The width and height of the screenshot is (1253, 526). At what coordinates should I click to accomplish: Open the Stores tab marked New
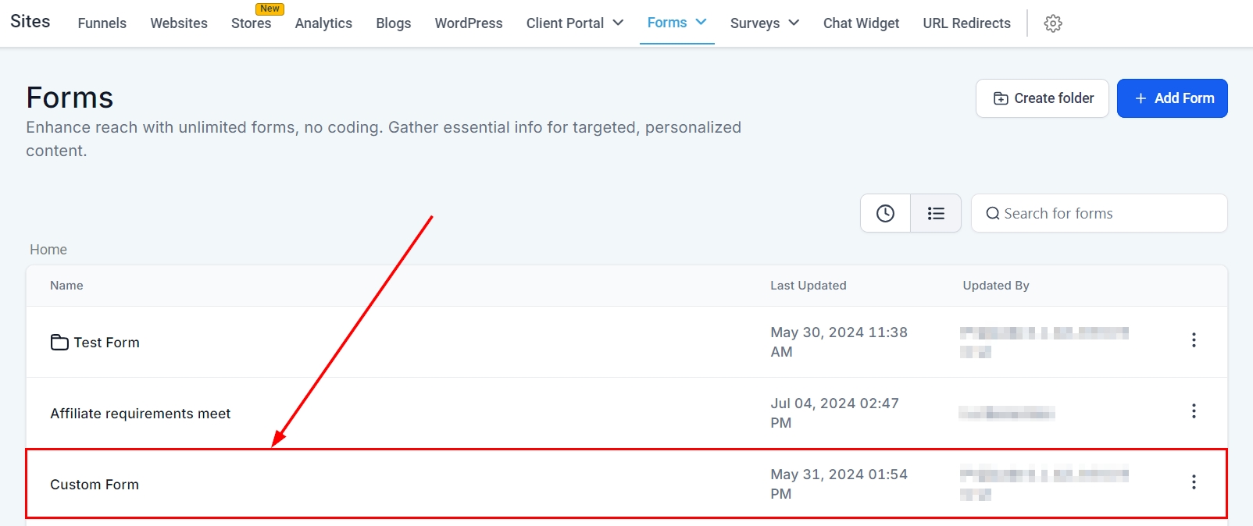[251, 23]
